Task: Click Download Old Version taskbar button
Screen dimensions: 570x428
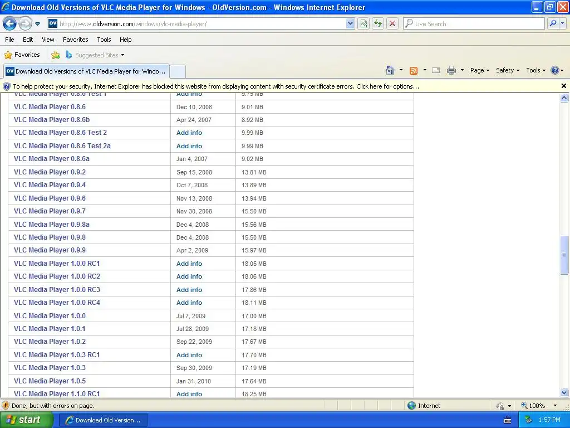Action: pyautogui.click(x=103, y=420)
